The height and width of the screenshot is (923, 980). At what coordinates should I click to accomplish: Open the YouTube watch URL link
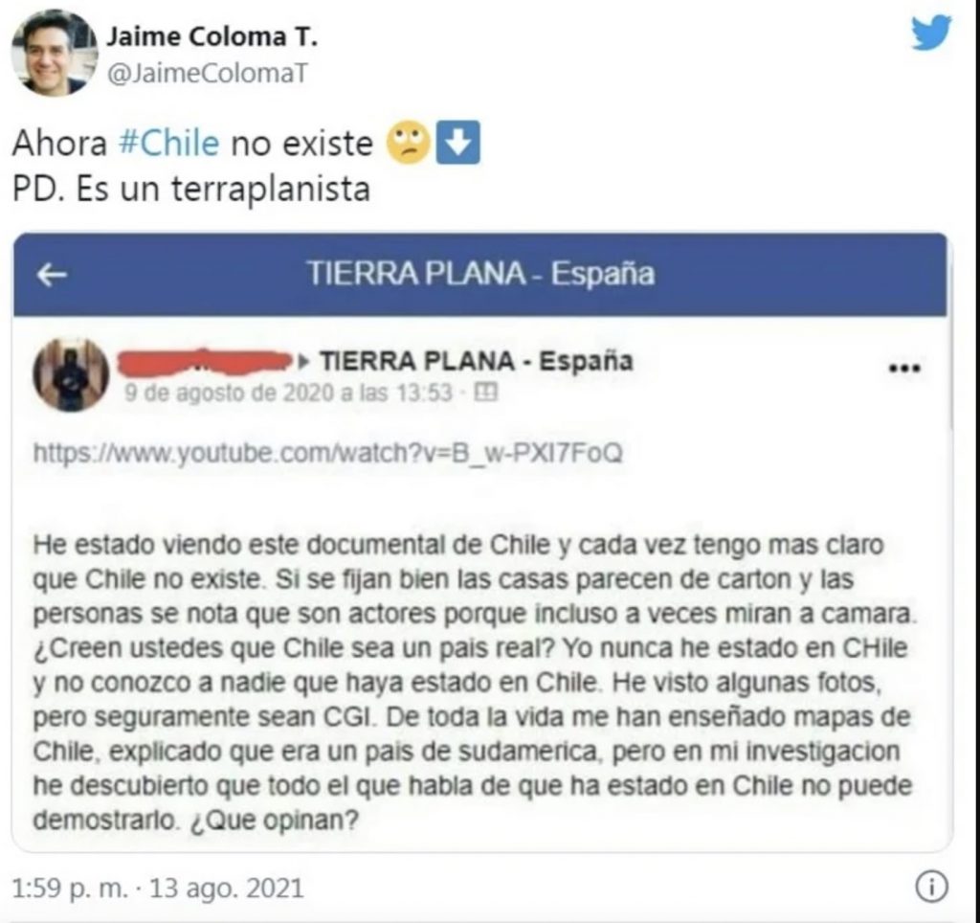point(328,452)
